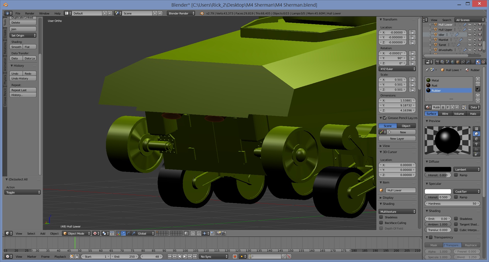Open the No Sync playback dropdown
The height and width of the screenshot is (262, 489).
point(213,256)
